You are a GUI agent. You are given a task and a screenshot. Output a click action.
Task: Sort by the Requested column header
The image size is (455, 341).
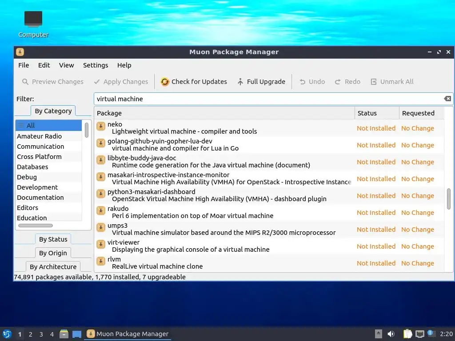click(421, 113)
